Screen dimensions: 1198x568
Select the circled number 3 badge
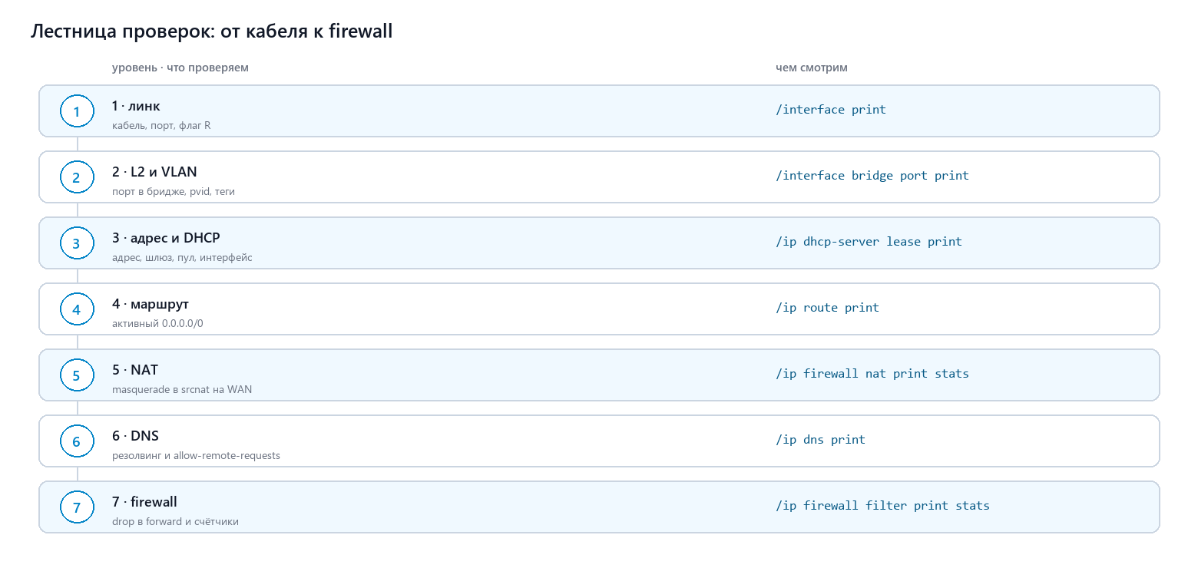pos(76,243)
